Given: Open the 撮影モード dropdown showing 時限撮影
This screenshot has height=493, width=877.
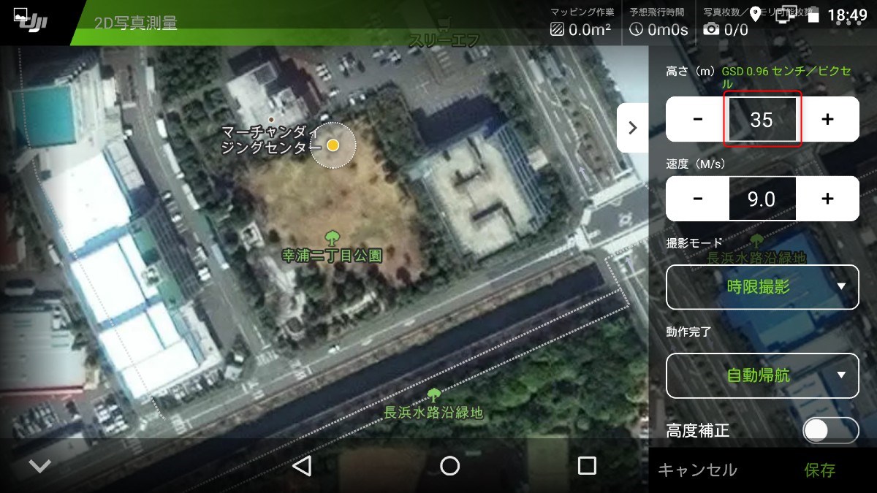Looking at the screenshot, I should [x=762, y=286].
